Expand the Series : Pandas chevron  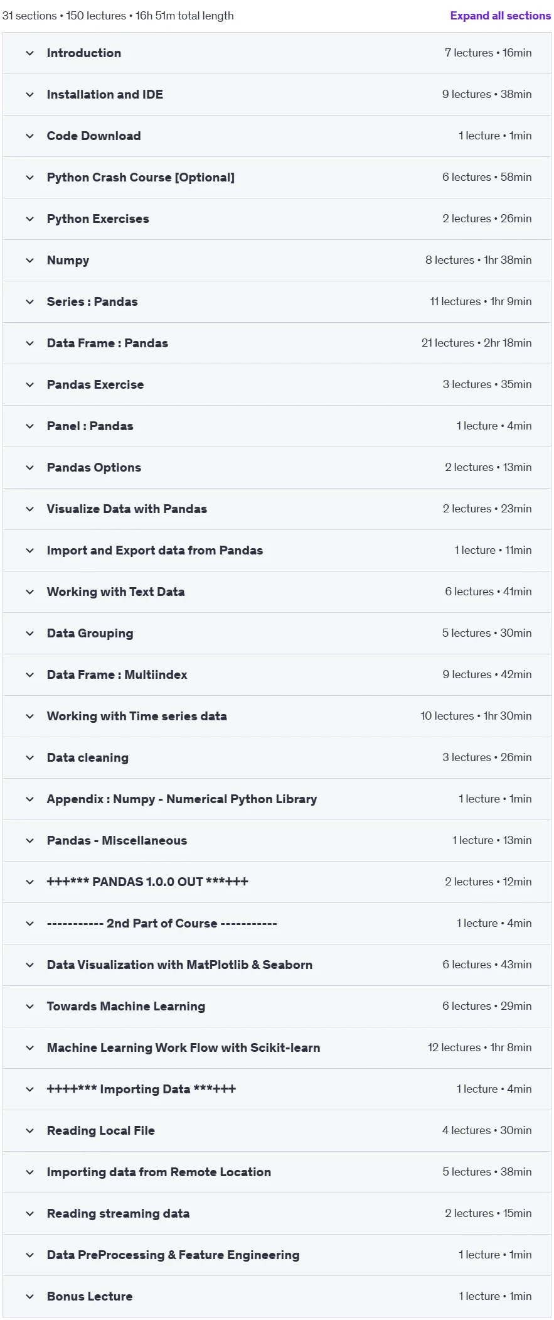click(29, 302)
